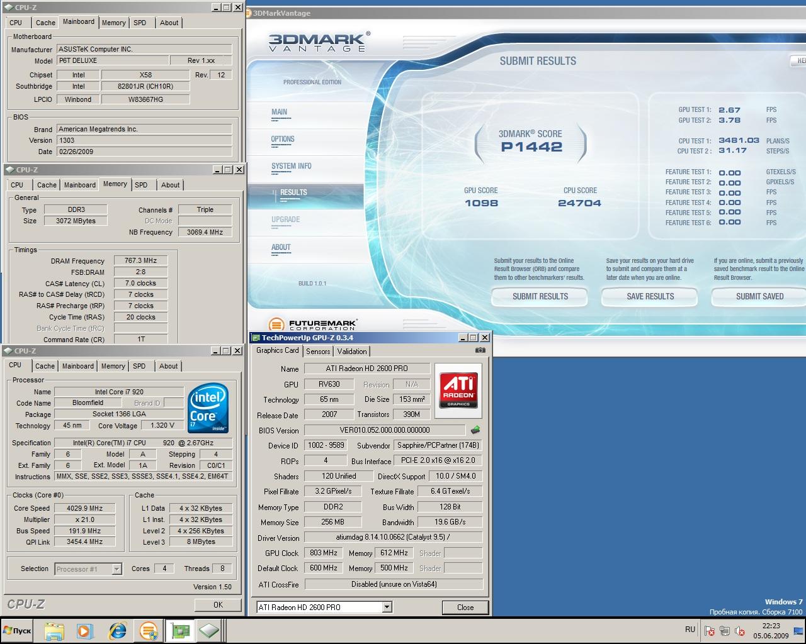806x644 pixels.
Task: Click the 3DMark Vantage logo
Action: click(320, 43)
